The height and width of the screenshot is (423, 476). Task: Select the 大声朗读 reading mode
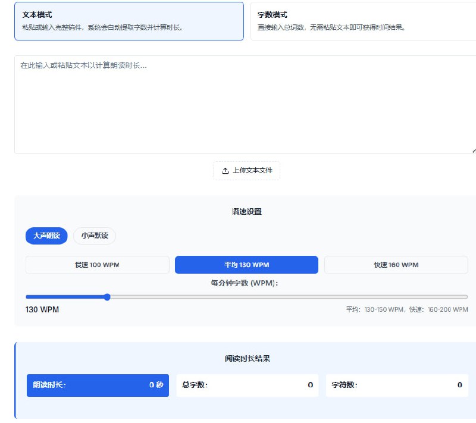[x=46, y=236]
